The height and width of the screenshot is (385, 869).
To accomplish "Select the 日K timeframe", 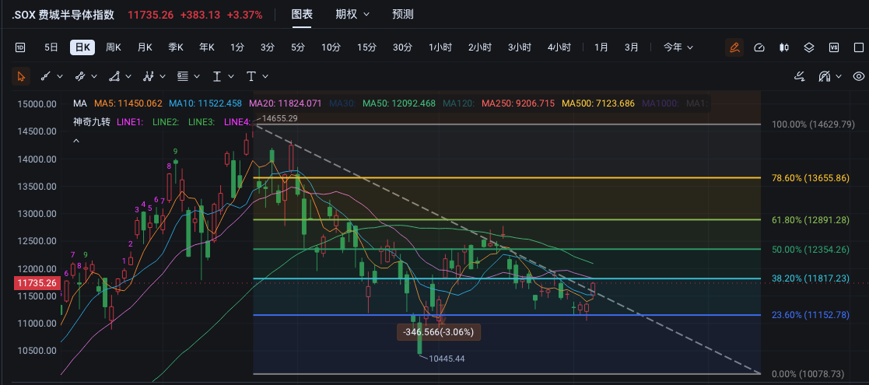I will (82, 47).
